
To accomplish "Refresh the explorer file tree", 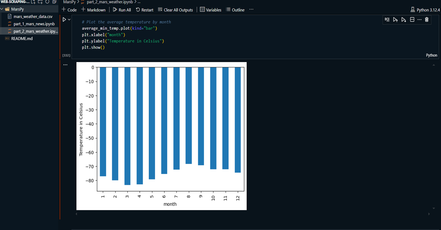I will tap(47, 2).
